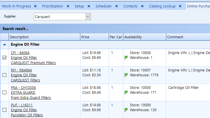Image resolution: width=210 pixels, height=118 pixels.
Task: Close the Prioritization tab
Action: pyautogui.click(x=68, y=6)
